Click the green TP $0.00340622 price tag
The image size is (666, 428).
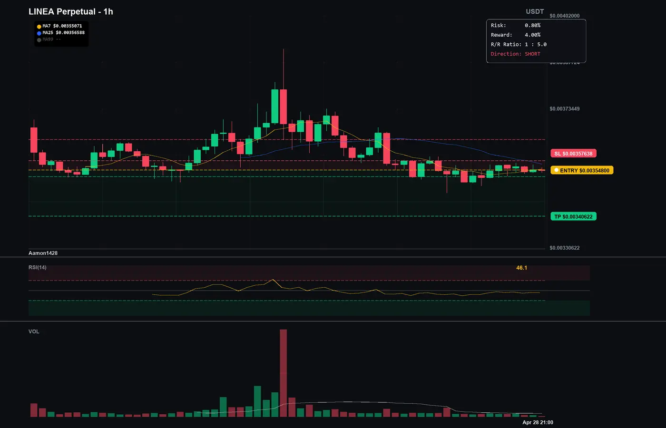(574, 216)
